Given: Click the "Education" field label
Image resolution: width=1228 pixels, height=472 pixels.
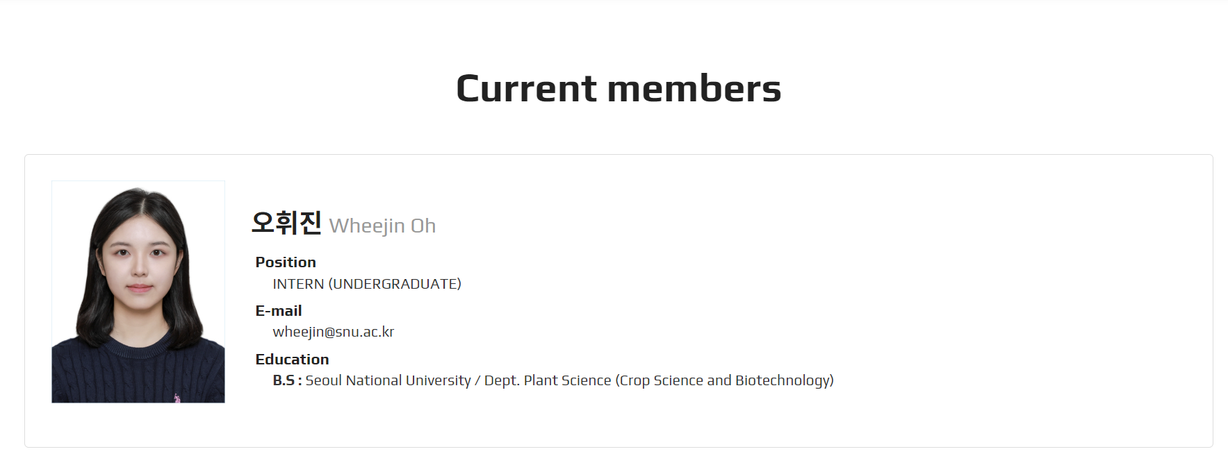Looking at the screenshot, I should pyautogui.click(x=292, y=360).
